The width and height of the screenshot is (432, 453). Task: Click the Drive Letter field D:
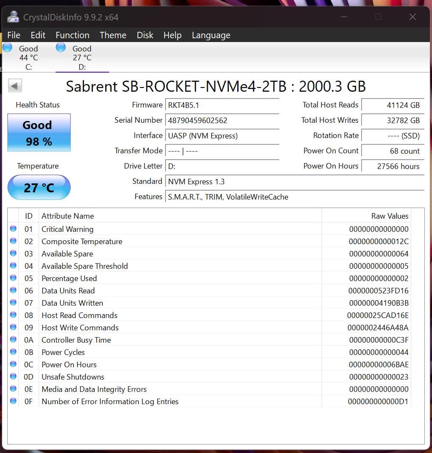222,166
